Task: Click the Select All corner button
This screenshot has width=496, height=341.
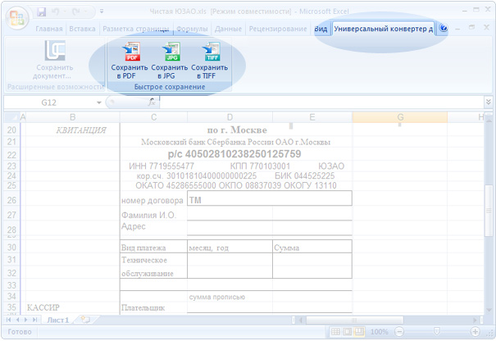Action: (x=11, y=117)
